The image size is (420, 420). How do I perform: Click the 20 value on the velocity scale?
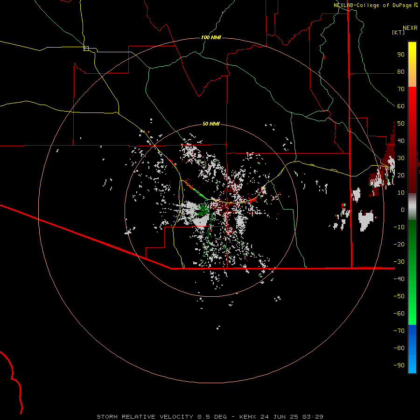click(x=401, y=175)
